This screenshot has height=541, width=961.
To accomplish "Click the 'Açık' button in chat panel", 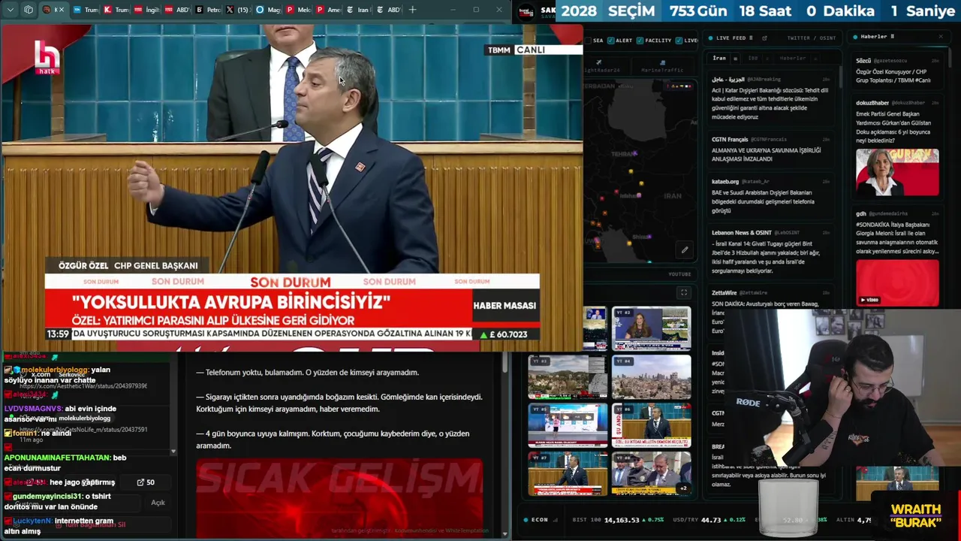I will coord(158,503).
